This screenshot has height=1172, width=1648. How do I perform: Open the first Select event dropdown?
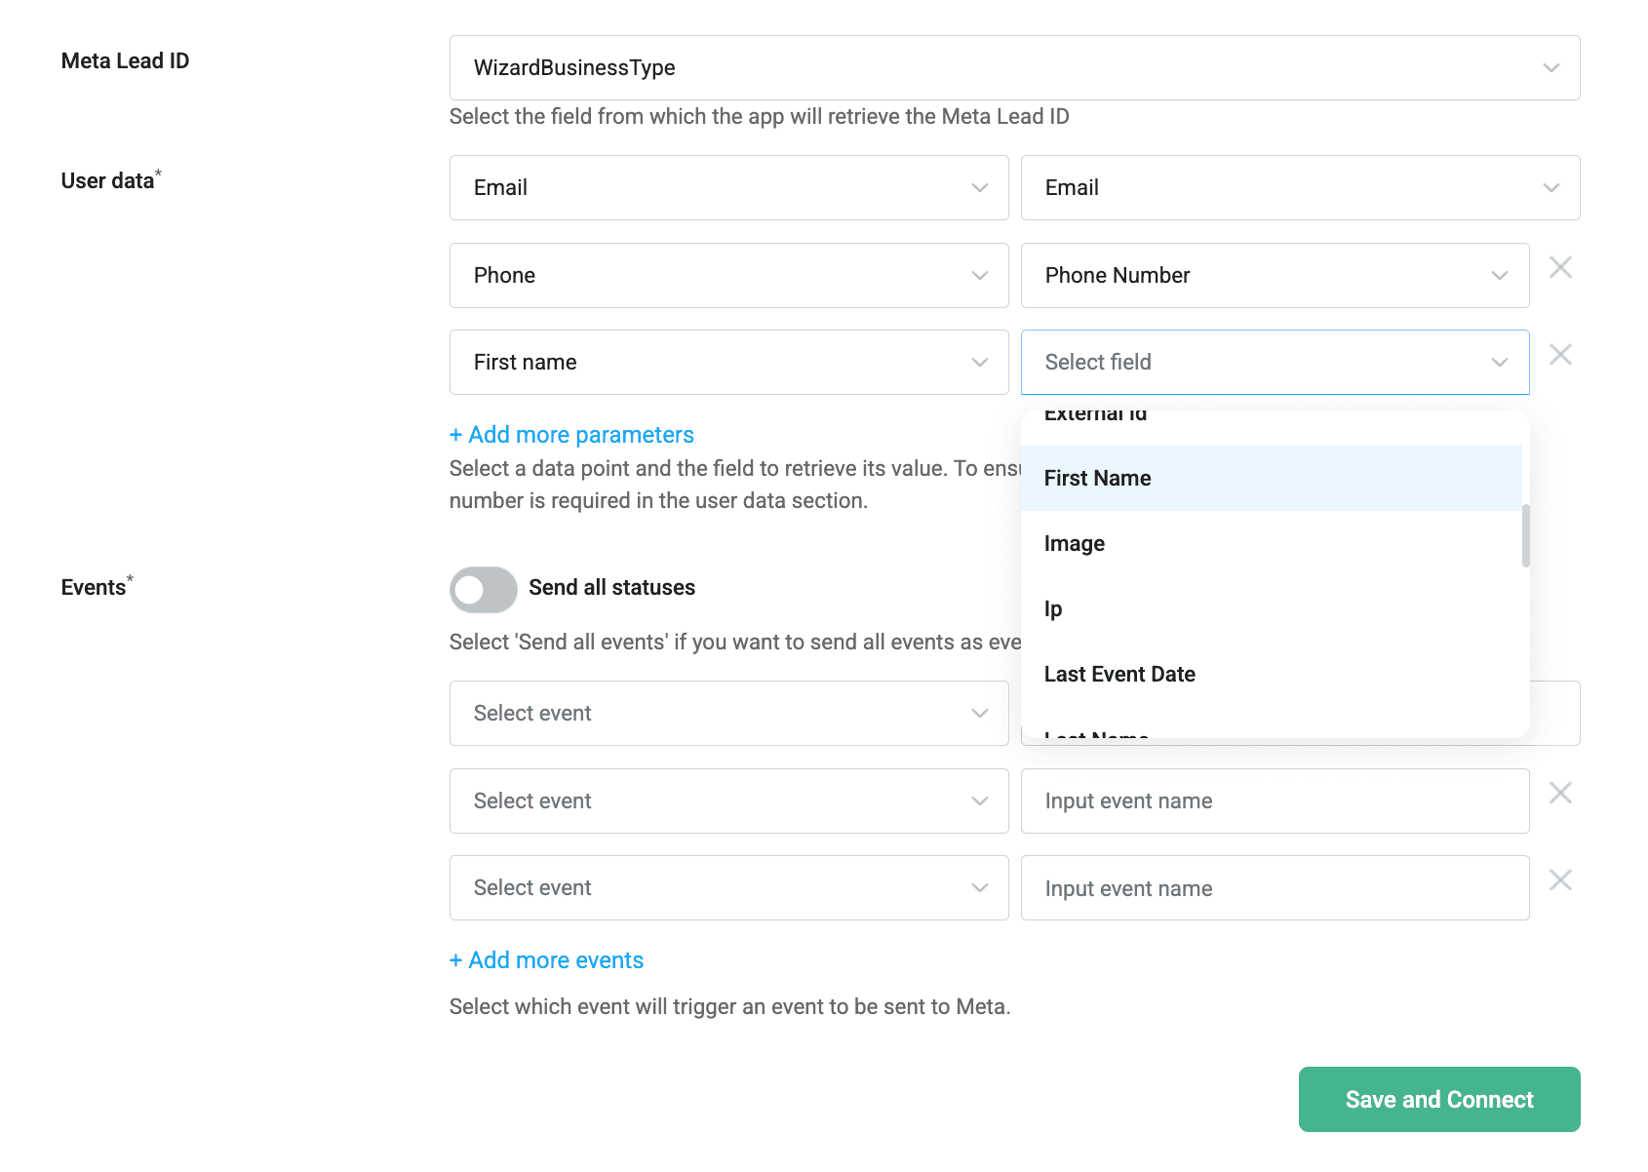(728, 713)
